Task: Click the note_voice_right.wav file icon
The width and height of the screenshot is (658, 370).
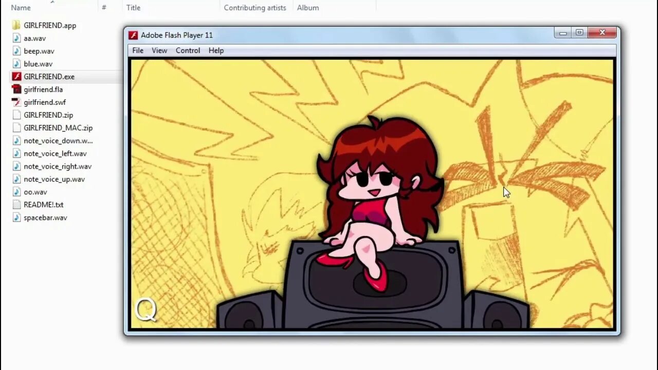Action: (16, 166)
